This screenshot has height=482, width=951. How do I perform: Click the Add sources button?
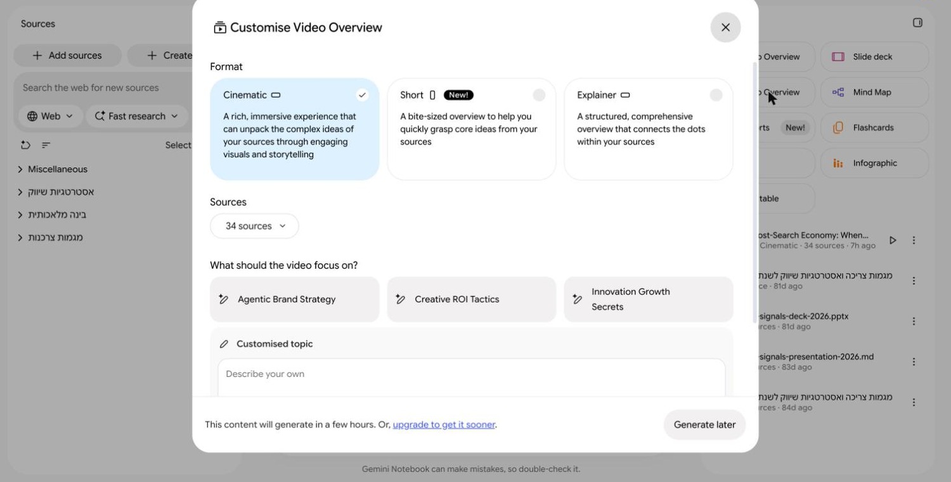click(67, 55)
